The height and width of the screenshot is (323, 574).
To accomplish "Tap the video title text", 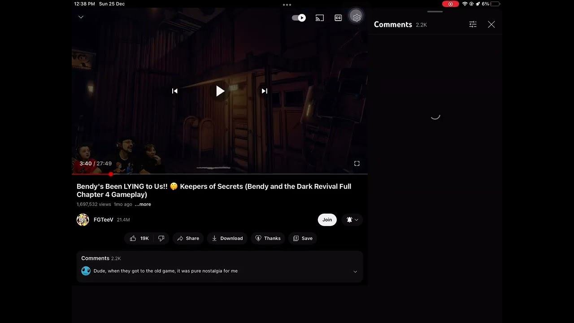I will click(x=214, y=191).
